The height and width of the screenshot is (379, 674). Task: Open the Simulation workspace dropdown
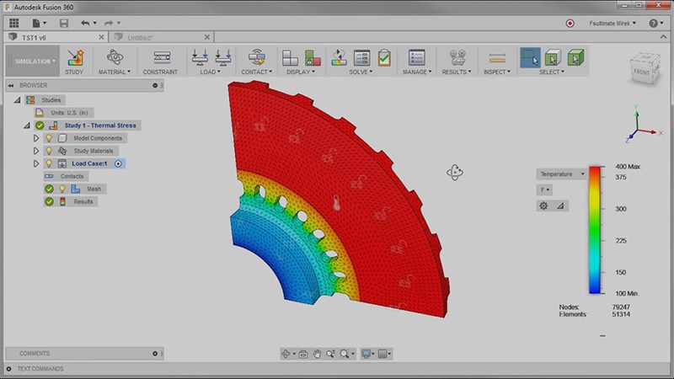(33, 61)
